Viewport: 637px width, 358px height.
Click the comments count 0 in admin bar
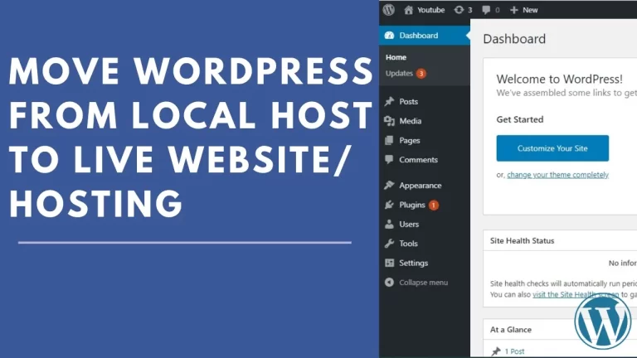[498, 10]
